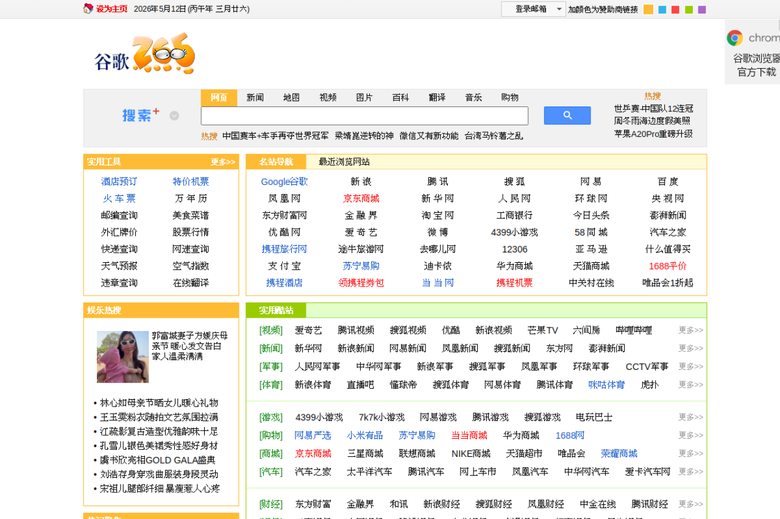Switch to the 网页 search tab

tap(219, 97)
